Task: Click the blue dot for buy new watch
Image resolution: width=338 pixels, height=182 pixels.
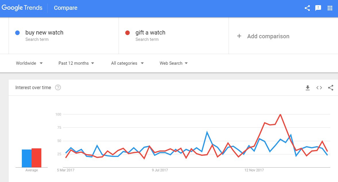Action: tap(17, 33)
